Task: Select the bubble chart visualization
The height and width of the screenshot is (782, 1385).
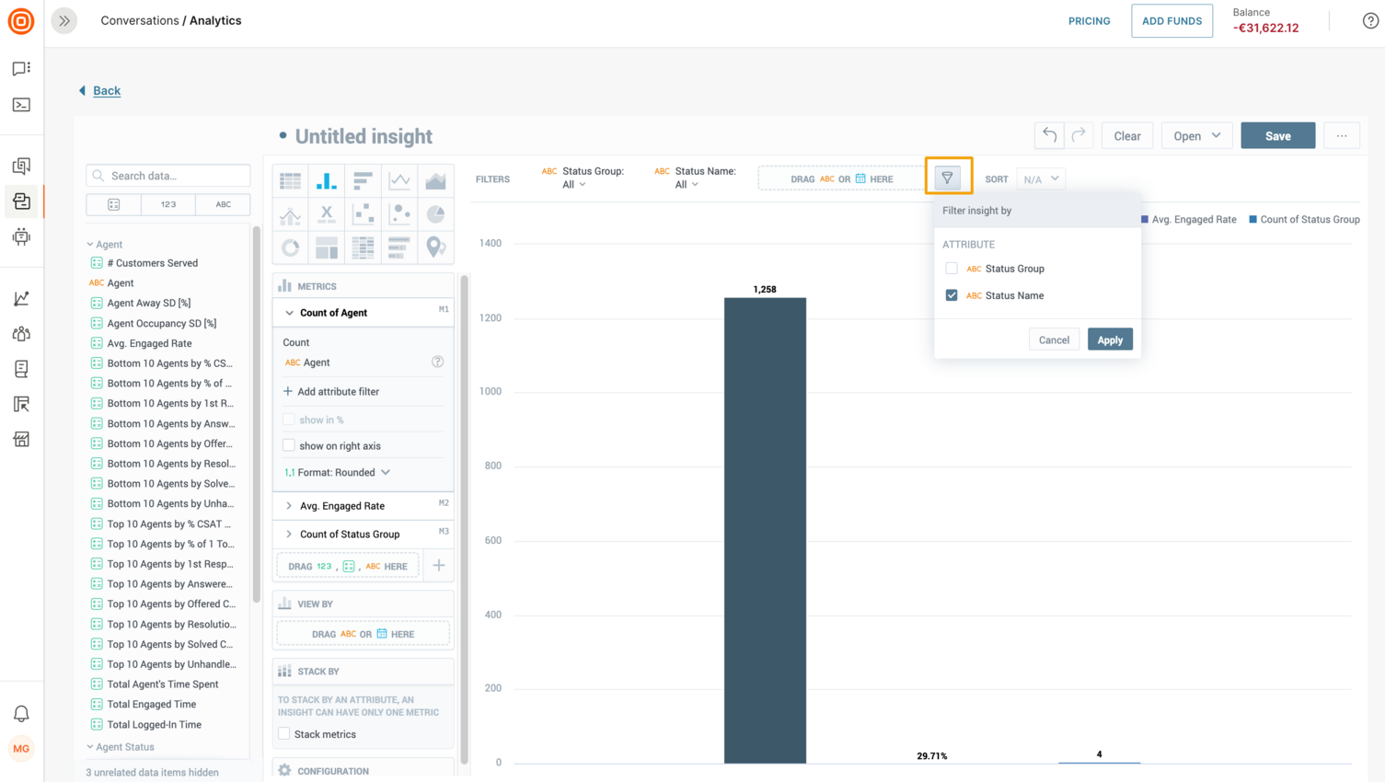Action: [x=399, y=213]
